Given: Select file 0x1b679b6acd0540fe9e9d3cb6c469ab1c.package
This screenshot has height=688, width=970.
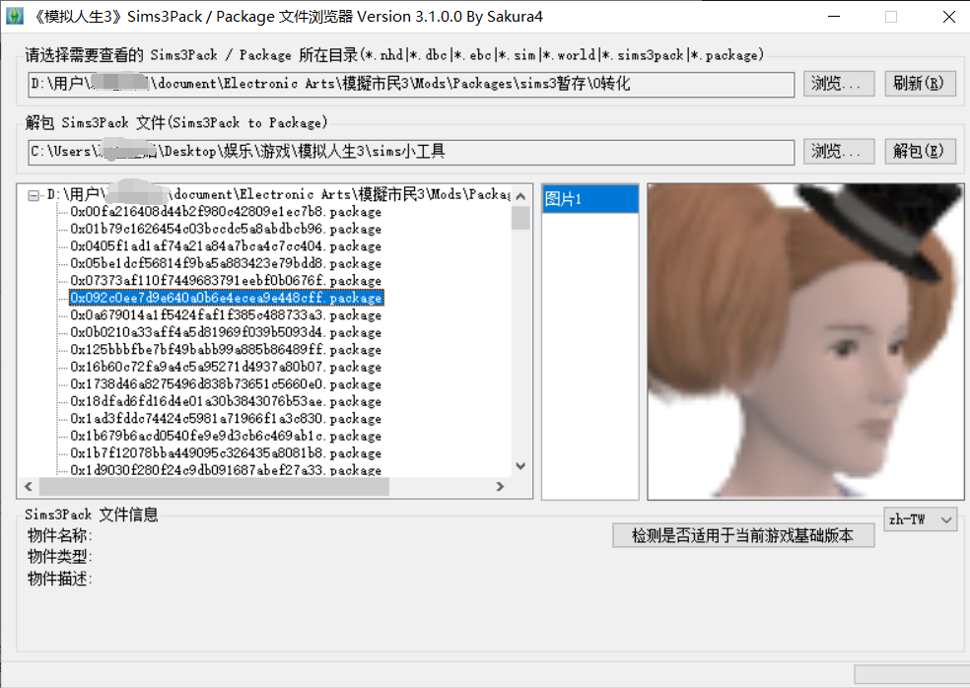Looking at the screenshot, I should 226,437.
